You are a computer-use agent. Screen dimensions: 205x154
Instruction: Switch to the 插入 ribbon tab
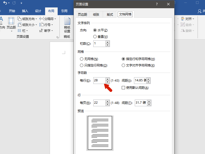coord(25,11)
